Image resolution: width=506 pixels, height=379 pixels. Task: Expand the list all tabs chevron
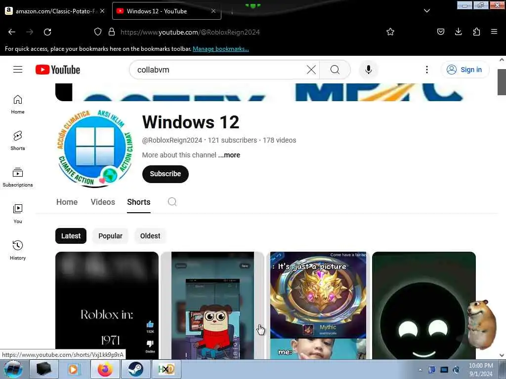426,11
